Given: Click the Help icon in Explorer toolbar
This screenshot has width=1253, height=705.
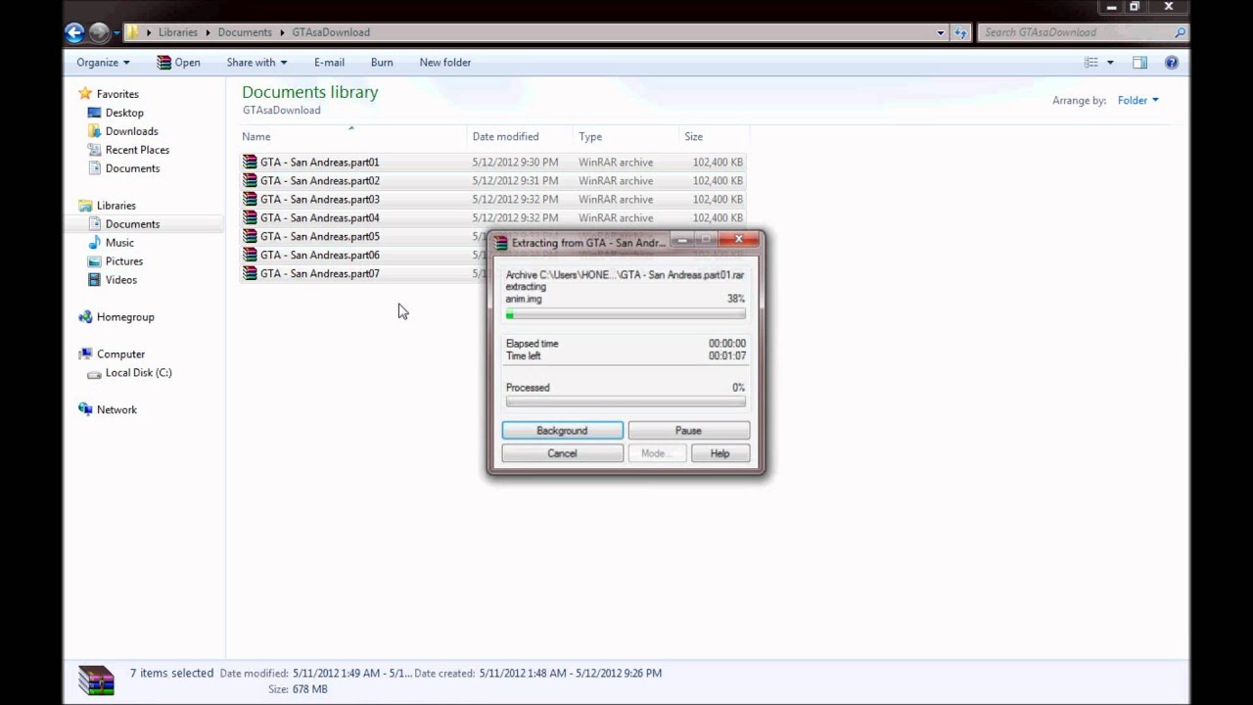Looking at the screenshot, I should point(1171,63).
